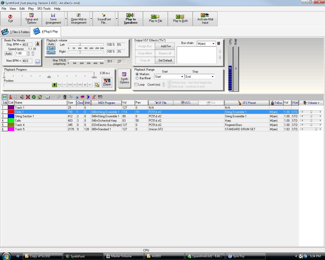
Task: Click the red speaker solo icon
Action: 22,97
